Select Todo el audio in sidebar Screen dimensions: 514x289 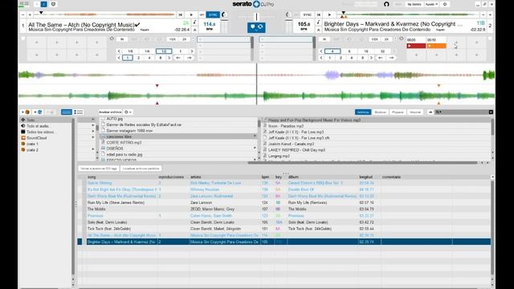(38, 126)
